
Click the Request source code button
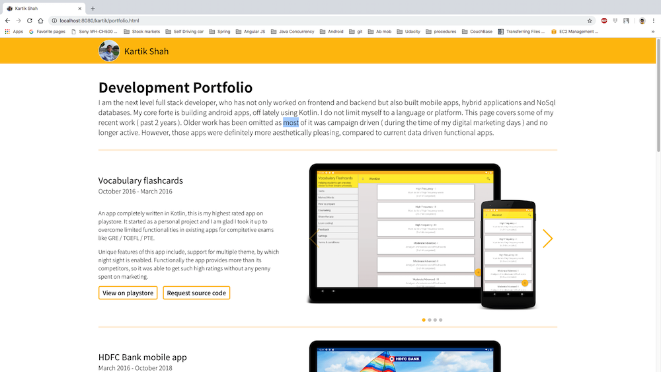196,293
